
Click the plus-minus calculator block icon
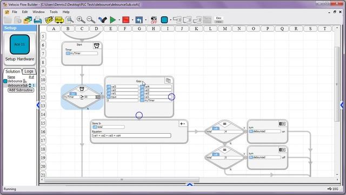tap(182, 123)
